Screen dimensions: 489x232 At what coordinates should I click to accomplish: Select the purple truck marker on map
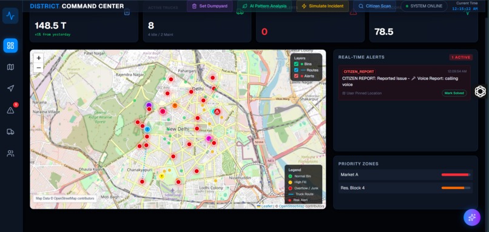(149, 105)
